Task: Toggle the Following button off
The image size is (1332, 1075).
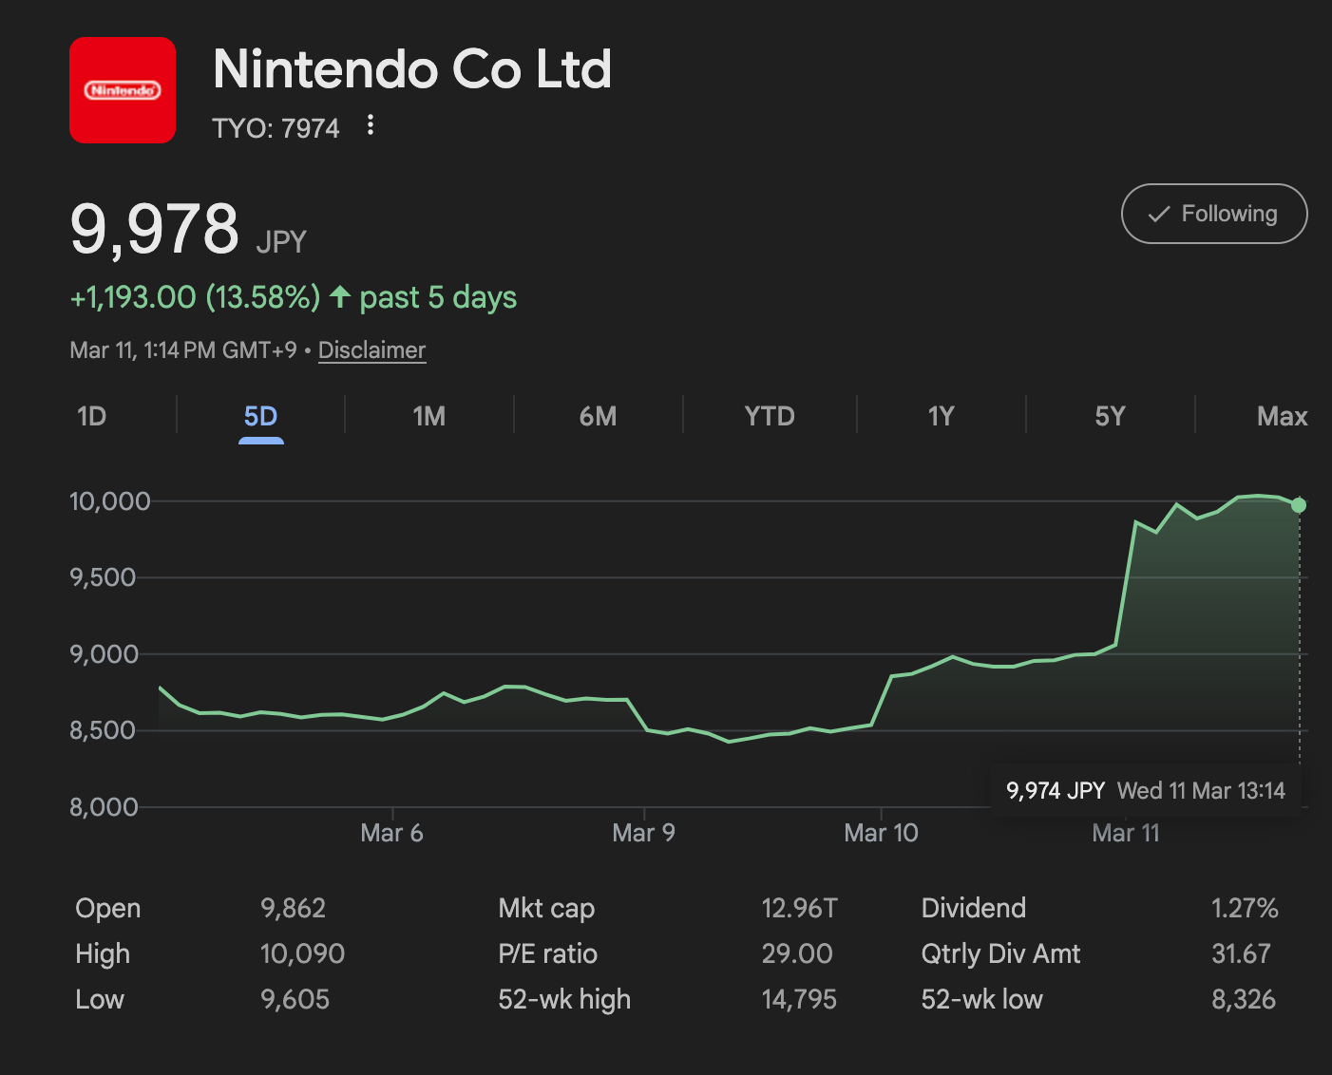Action: (1213, 214)
